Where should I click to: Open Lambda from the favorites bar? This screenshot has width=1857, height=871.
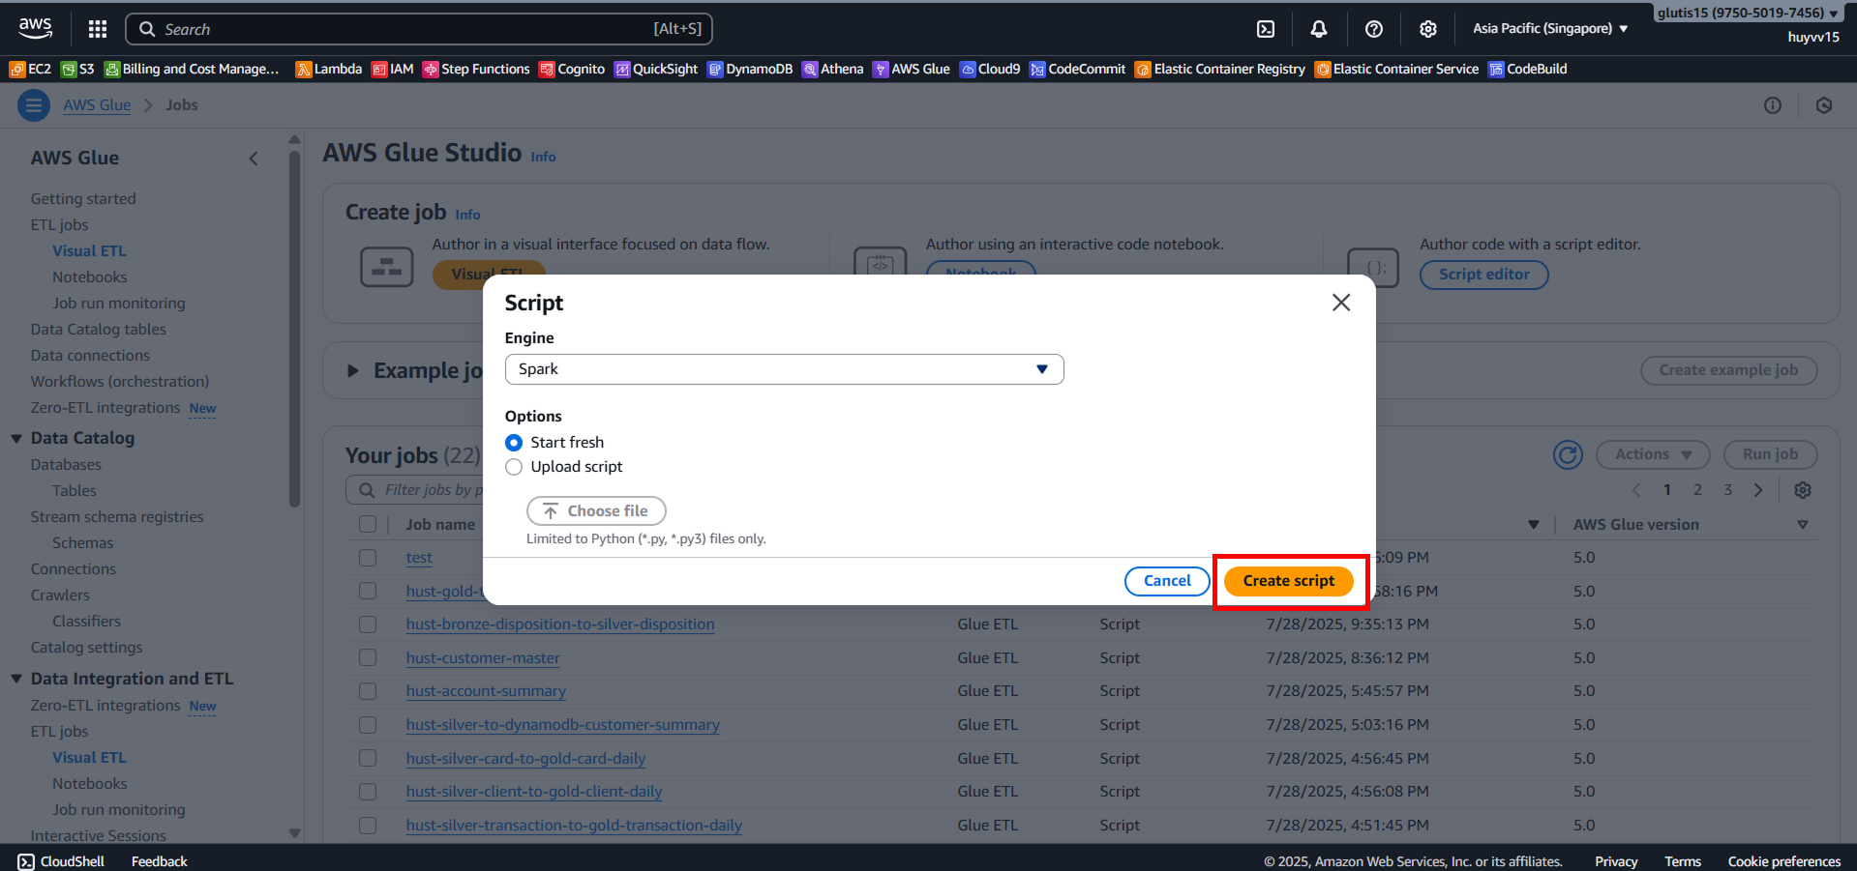[x=329, y=69]
